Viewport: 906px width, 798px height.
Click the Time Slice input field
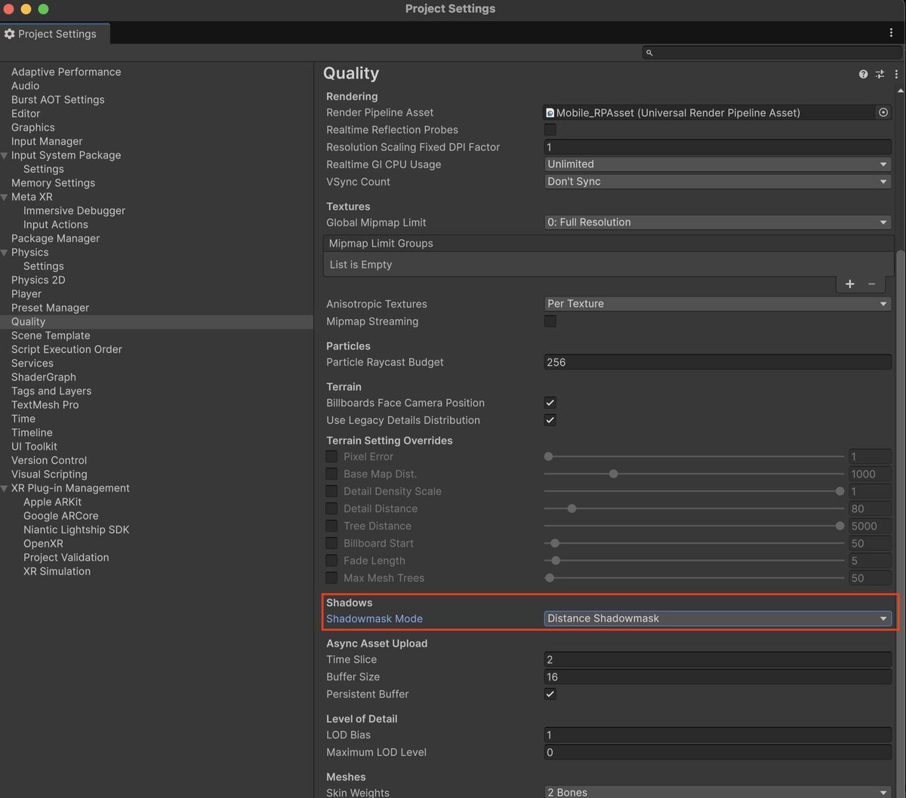(x=717, y=659)
